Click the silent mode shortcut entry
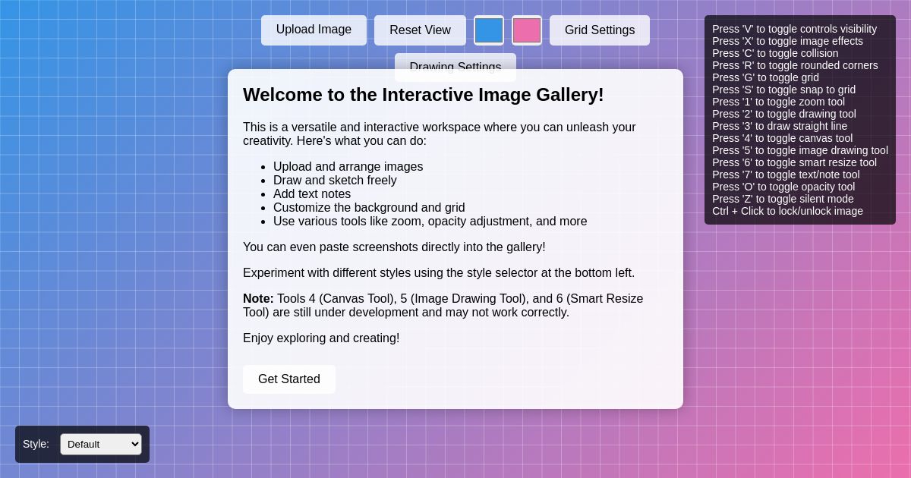Screen dimensions: 911x478 tap(783, 199)
